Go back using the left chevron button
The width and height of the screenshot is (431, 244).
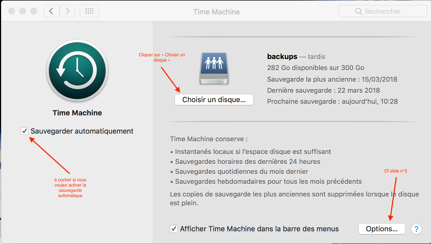[52, 11]
